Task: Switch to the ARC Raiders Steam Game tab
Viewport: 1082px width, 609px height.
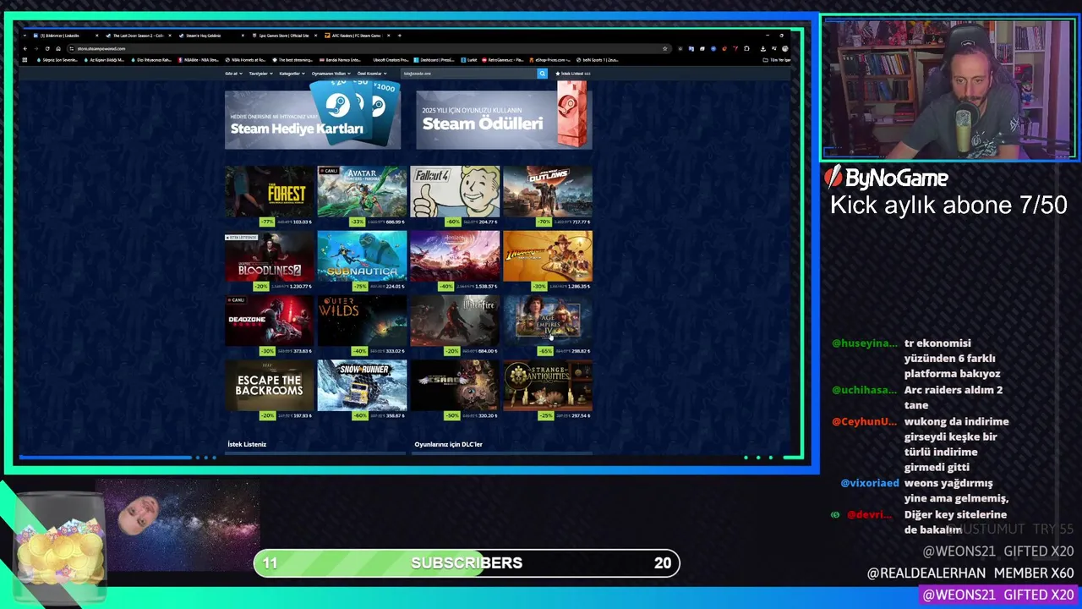Action: tap(356, 36)
